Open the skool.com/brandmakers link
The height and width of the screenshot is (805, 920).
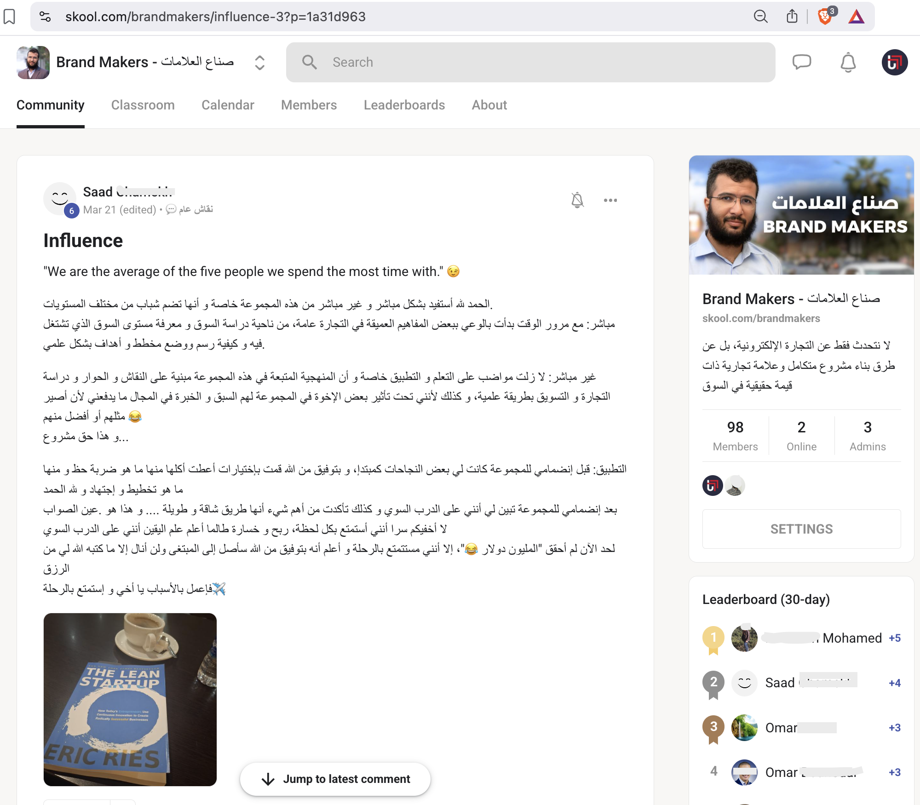coord(761,318)
